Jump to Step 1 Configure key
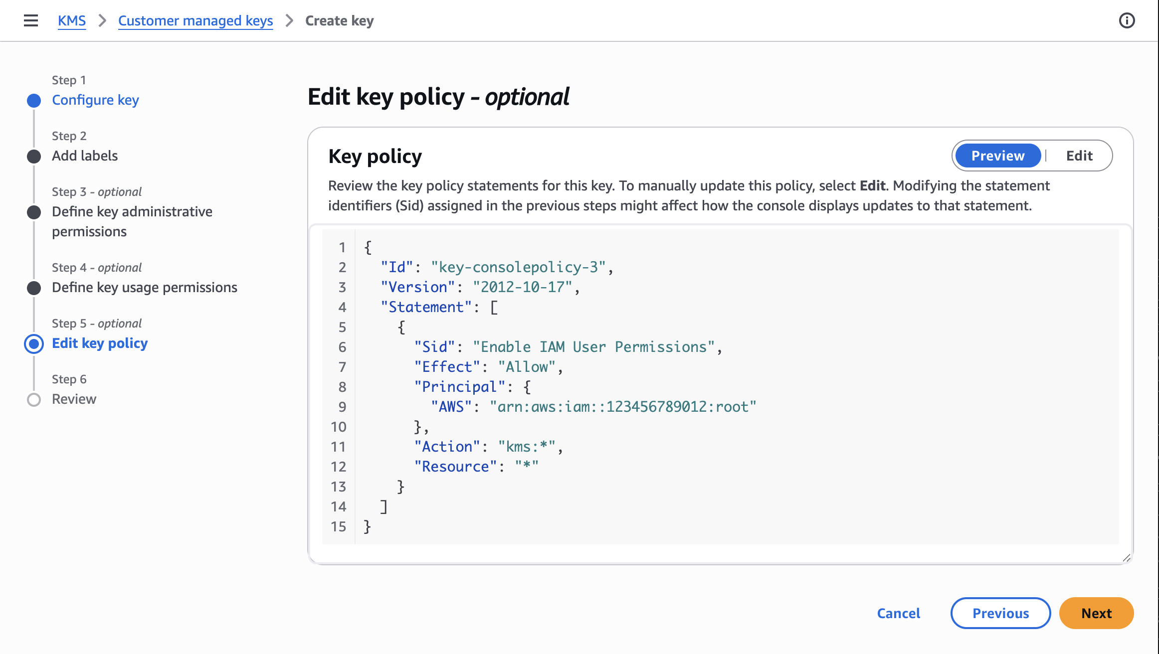 coord(95,100)
